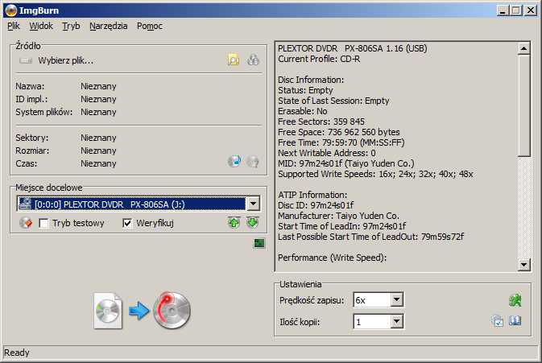The image size is (542, 363).
Task: Click the Free Space: 736 962 560 bytes line
Action: [x=339, y=132]
